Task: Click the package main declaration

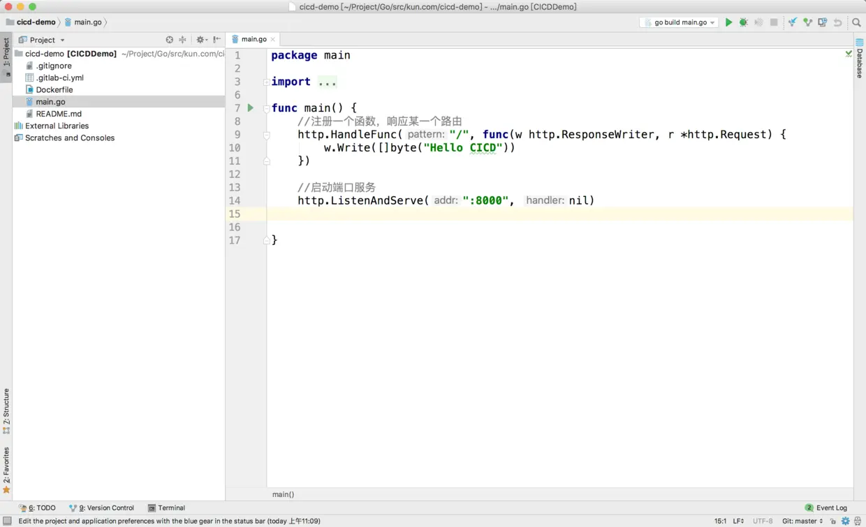Action: tap(311, 55)
